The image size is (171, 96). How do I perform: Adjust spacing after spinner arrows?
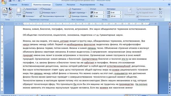click(x=121, y=16)
